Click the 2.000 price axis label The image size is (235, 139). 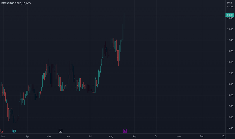(230, 29)
